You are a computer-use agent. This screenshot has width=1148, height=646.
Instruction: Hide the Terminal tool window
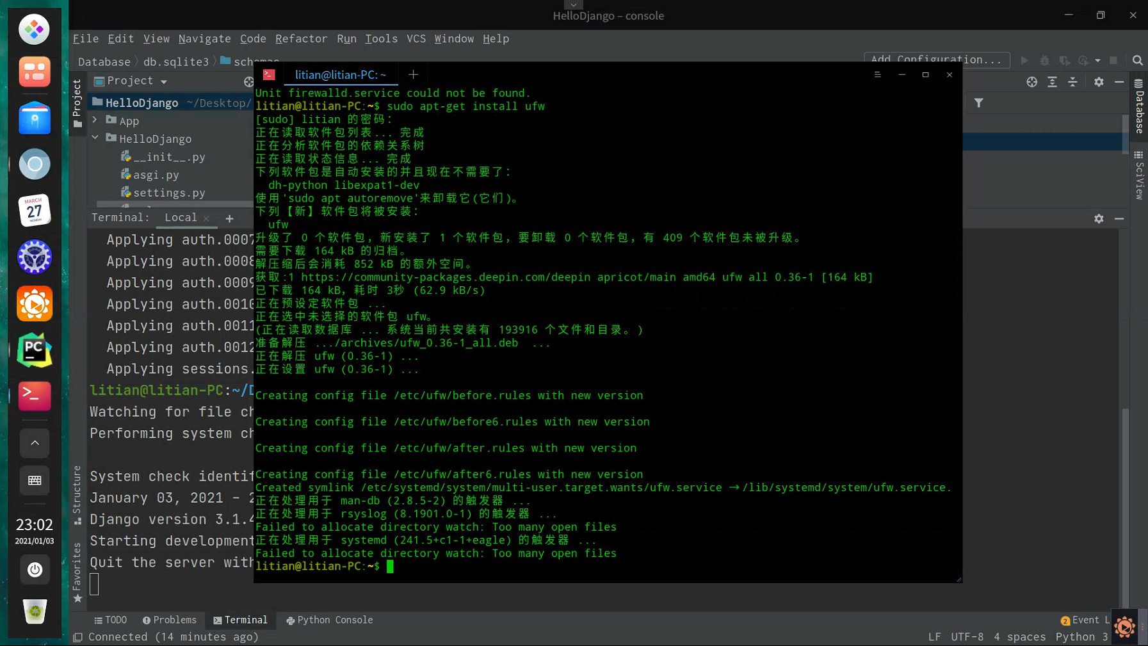coord(1119,219)
